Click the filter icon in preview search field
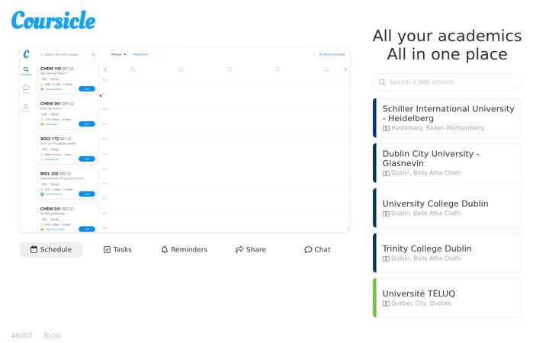 (x=93, y=54)
